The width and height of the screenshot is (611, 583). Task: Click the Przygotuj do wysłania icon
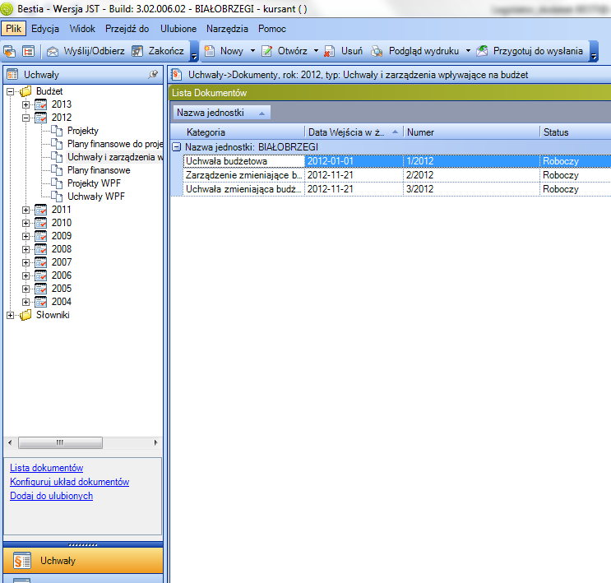click(x=482, y=51)
